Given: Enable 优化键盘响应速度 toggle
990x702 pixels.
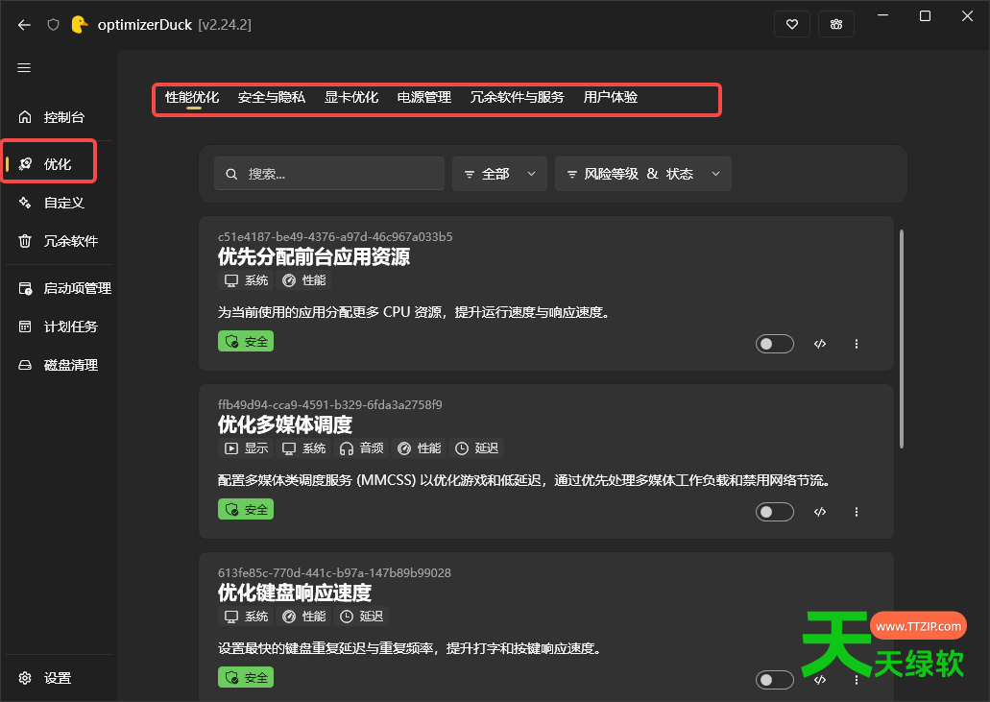Looking at the screenshot, I should 775,680.
